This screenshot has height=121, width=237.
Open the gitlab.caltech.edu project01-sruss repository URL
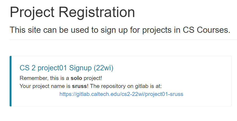point(121,94)
